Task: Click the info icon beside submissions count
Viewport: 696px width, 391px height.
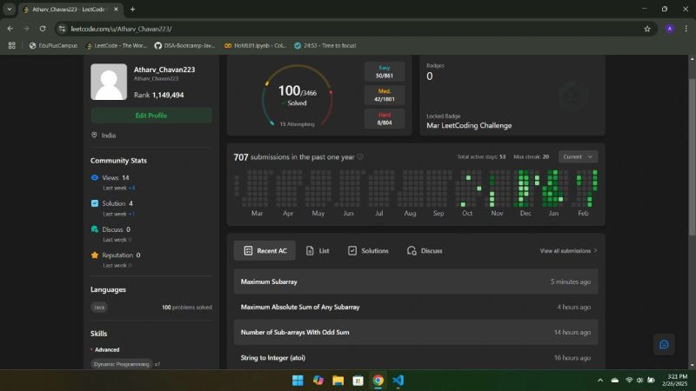Action: pyautogui.click(x=360, y=157)
